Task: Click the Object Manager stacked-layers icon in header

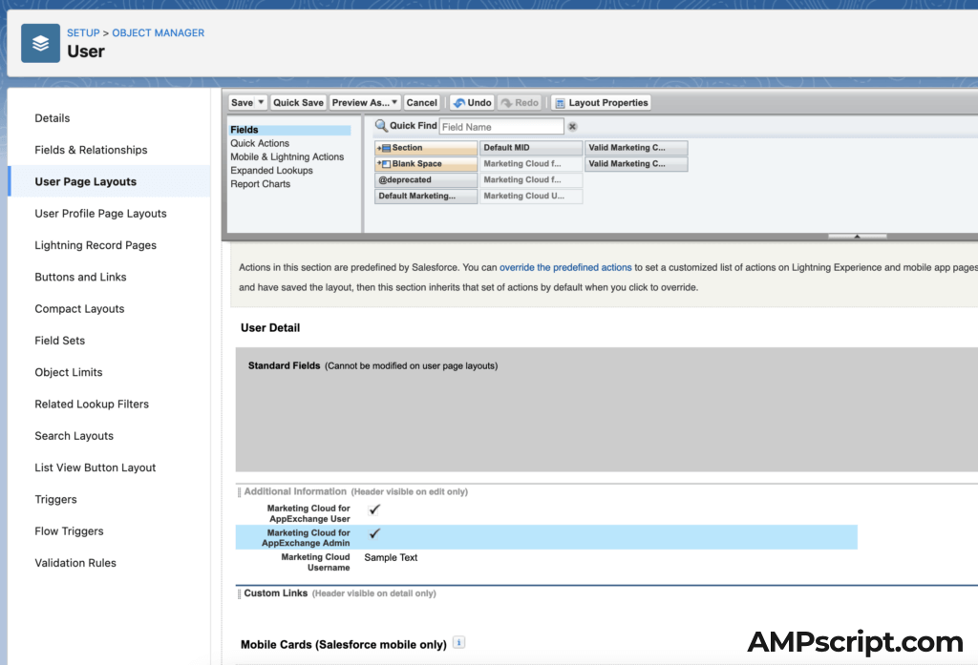Action: [x=39, y=43]
